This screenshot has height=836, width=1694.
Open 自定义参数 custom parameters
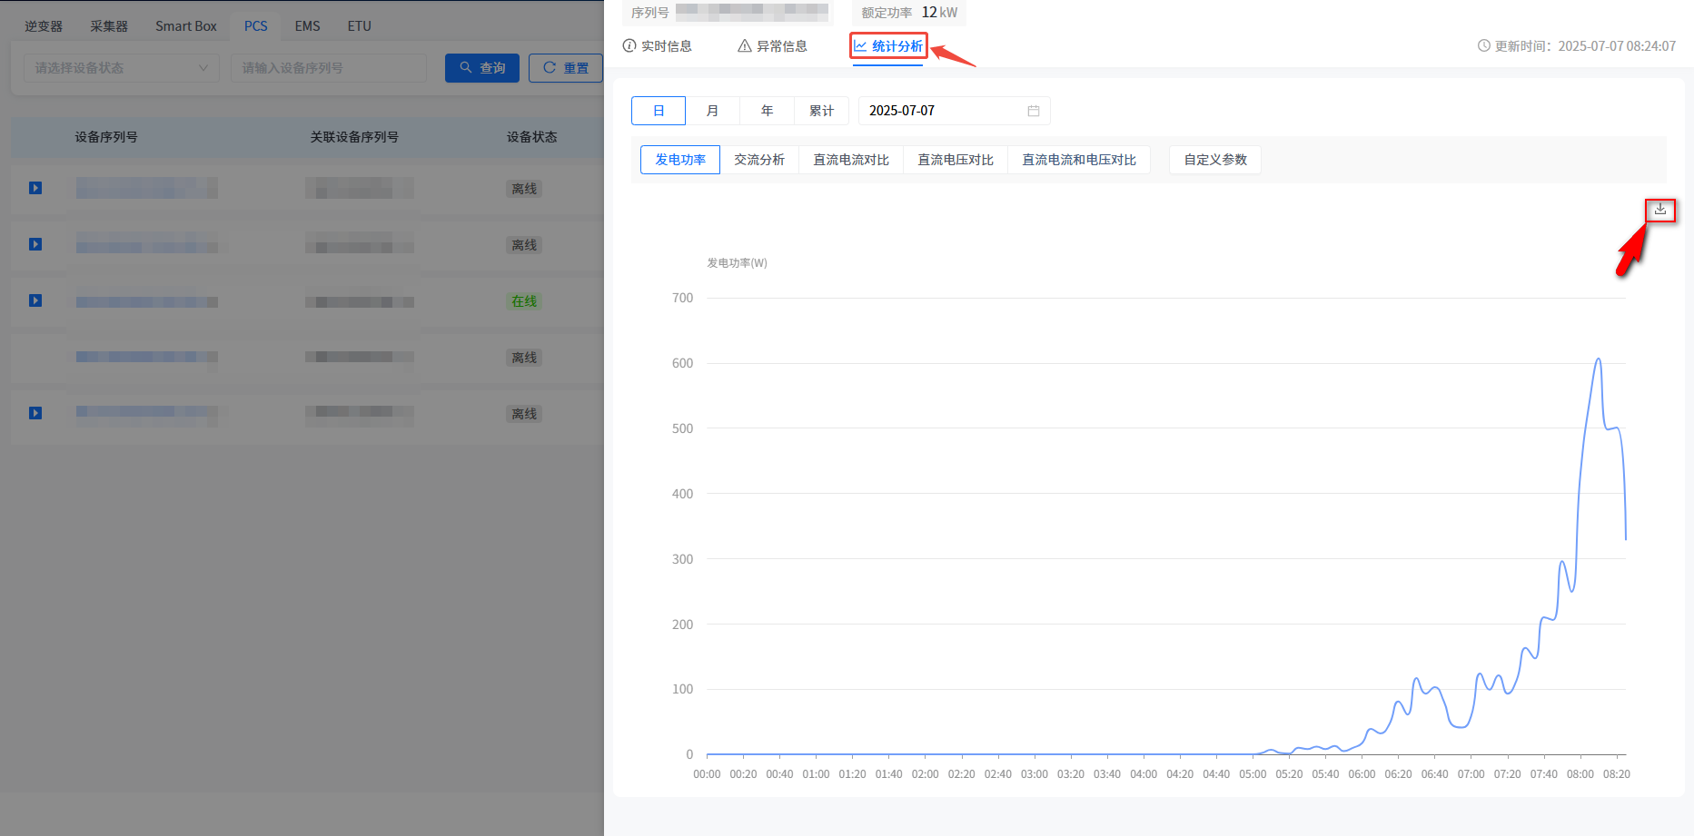click(1214, 160)
